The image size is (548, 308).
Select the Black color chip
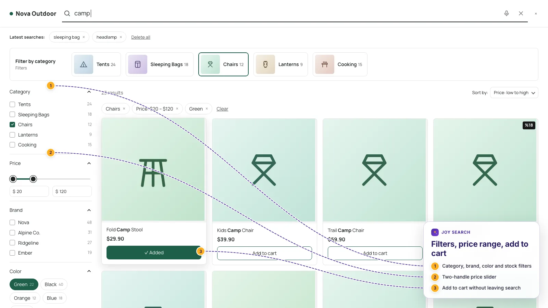[54, 284]
